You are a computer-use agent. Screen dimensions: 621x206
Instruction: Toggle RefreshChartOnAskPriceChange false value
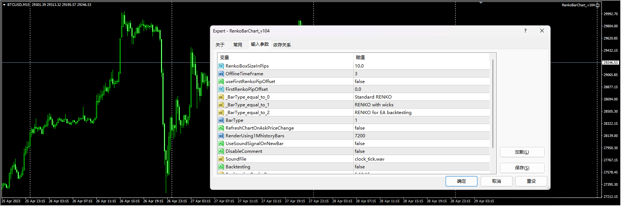point(360,128)
